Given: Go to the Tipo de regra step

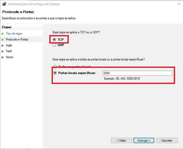Looking at the screenshot, I should pyautogui.click(x=14, y=34).
